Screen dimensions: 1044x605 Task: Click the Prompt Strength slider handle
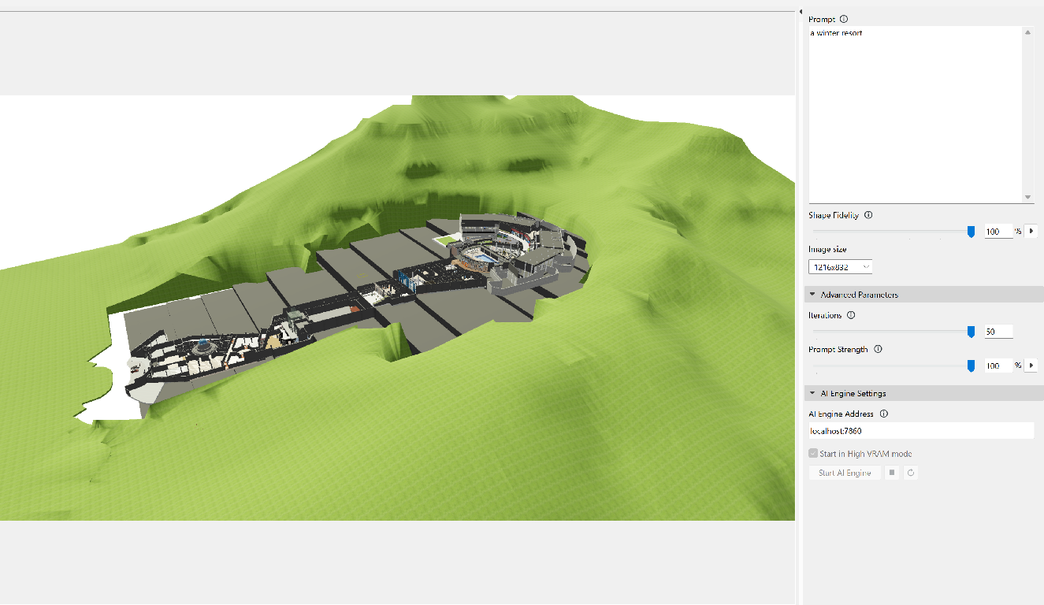pos(971,366)
